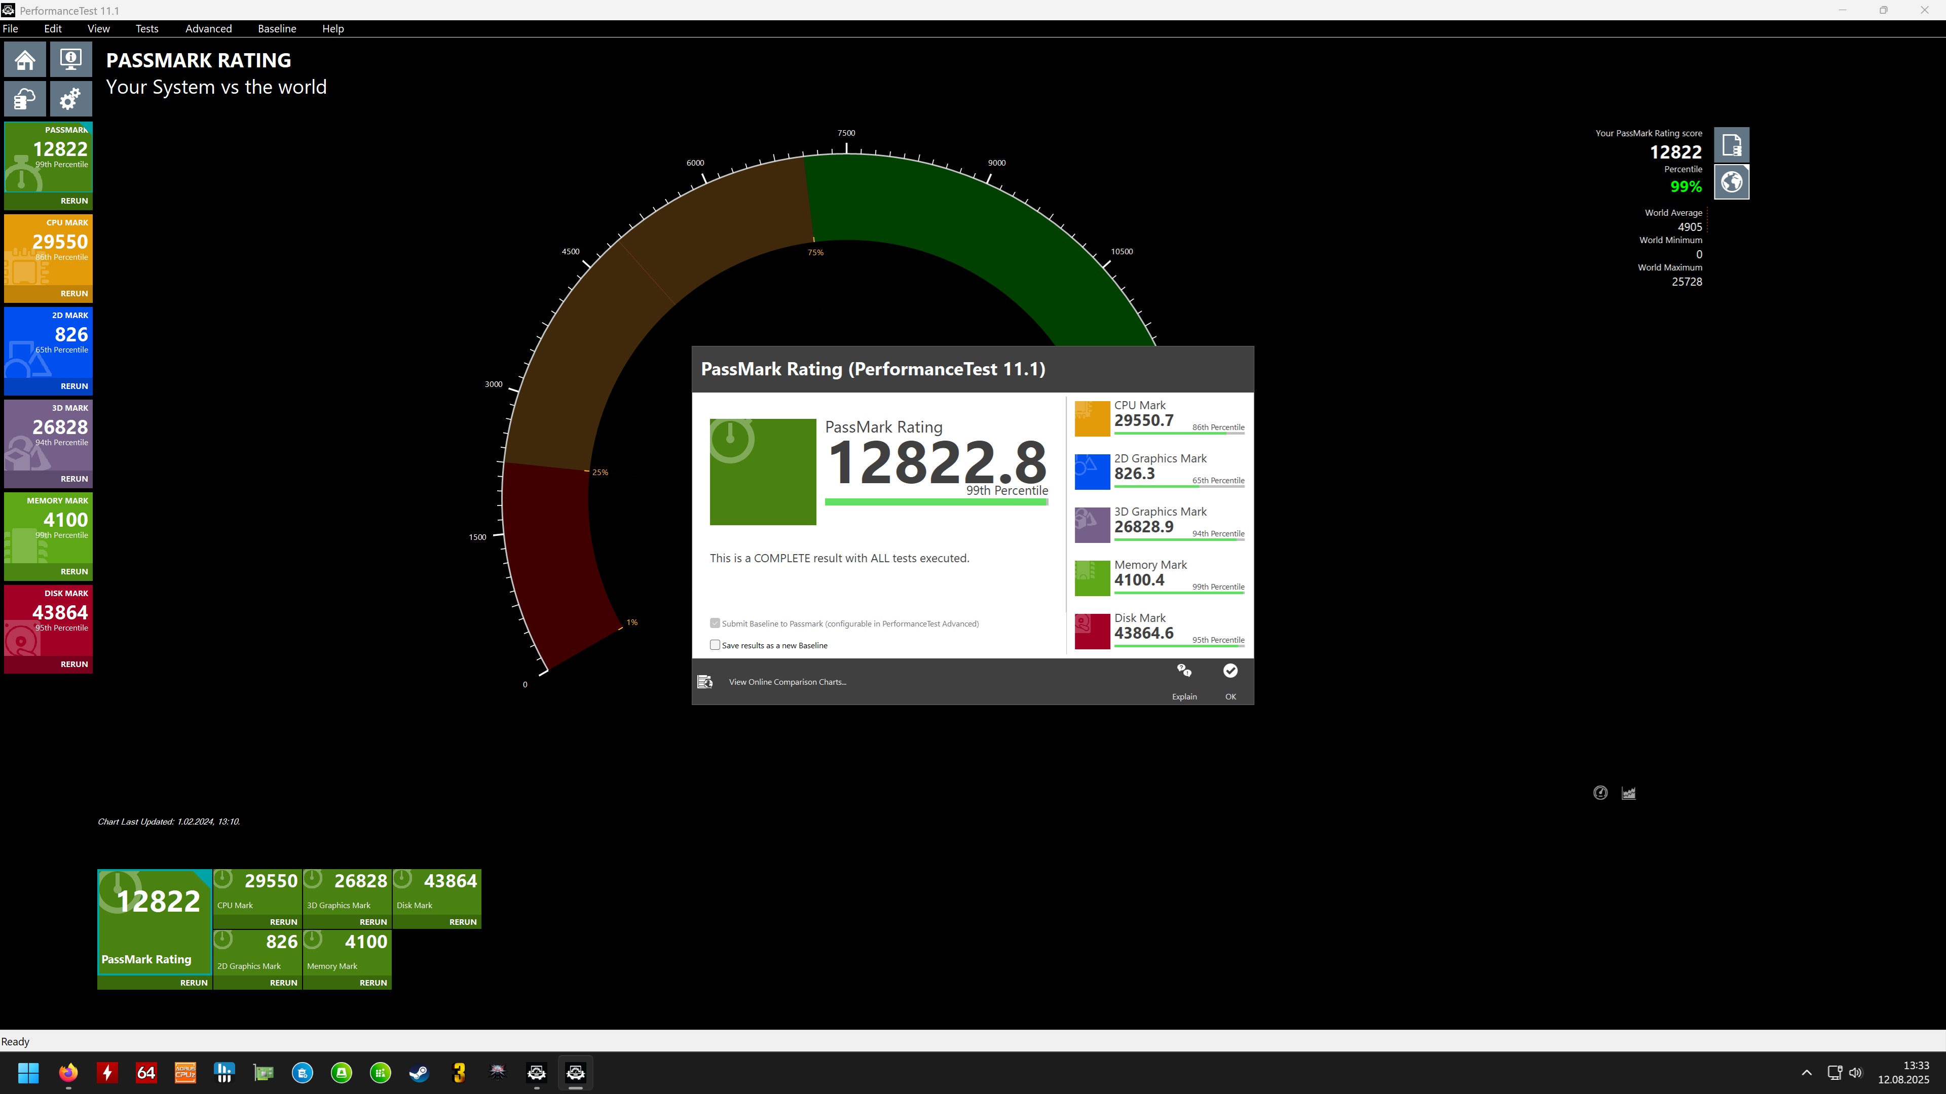1946x1094 pixels.
Task: Open Steam from the taskbar
Action: tap(419, 1072)
